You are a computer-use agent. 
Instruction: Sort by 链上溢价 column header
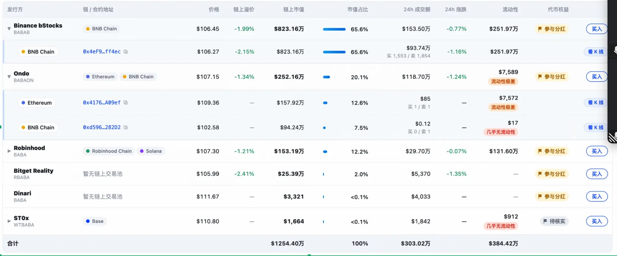[x=244, y=9]
